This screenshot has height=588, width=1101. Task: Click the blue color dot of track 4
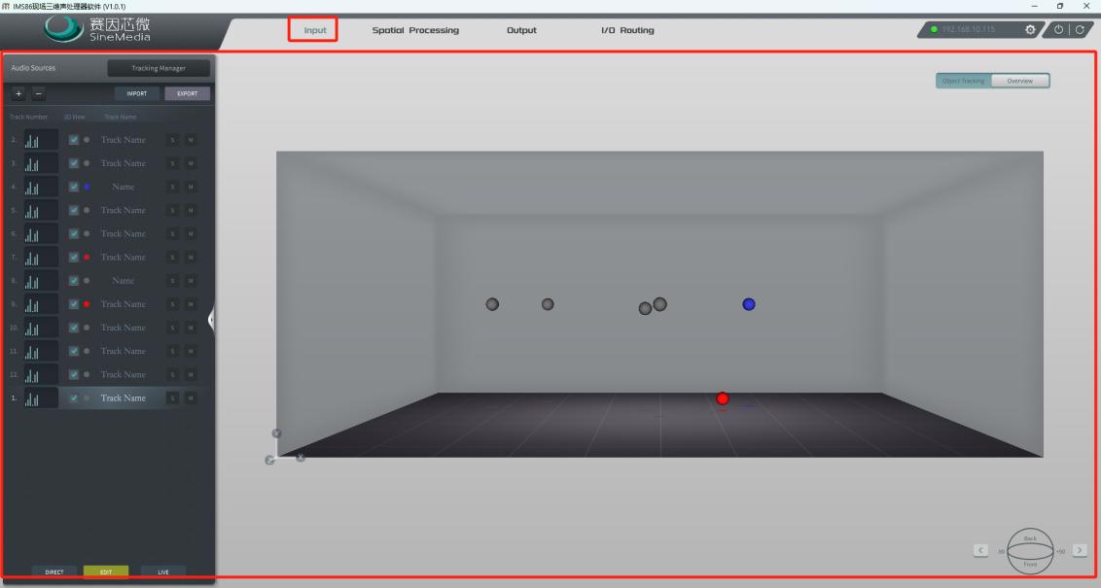tap(87, 187)
